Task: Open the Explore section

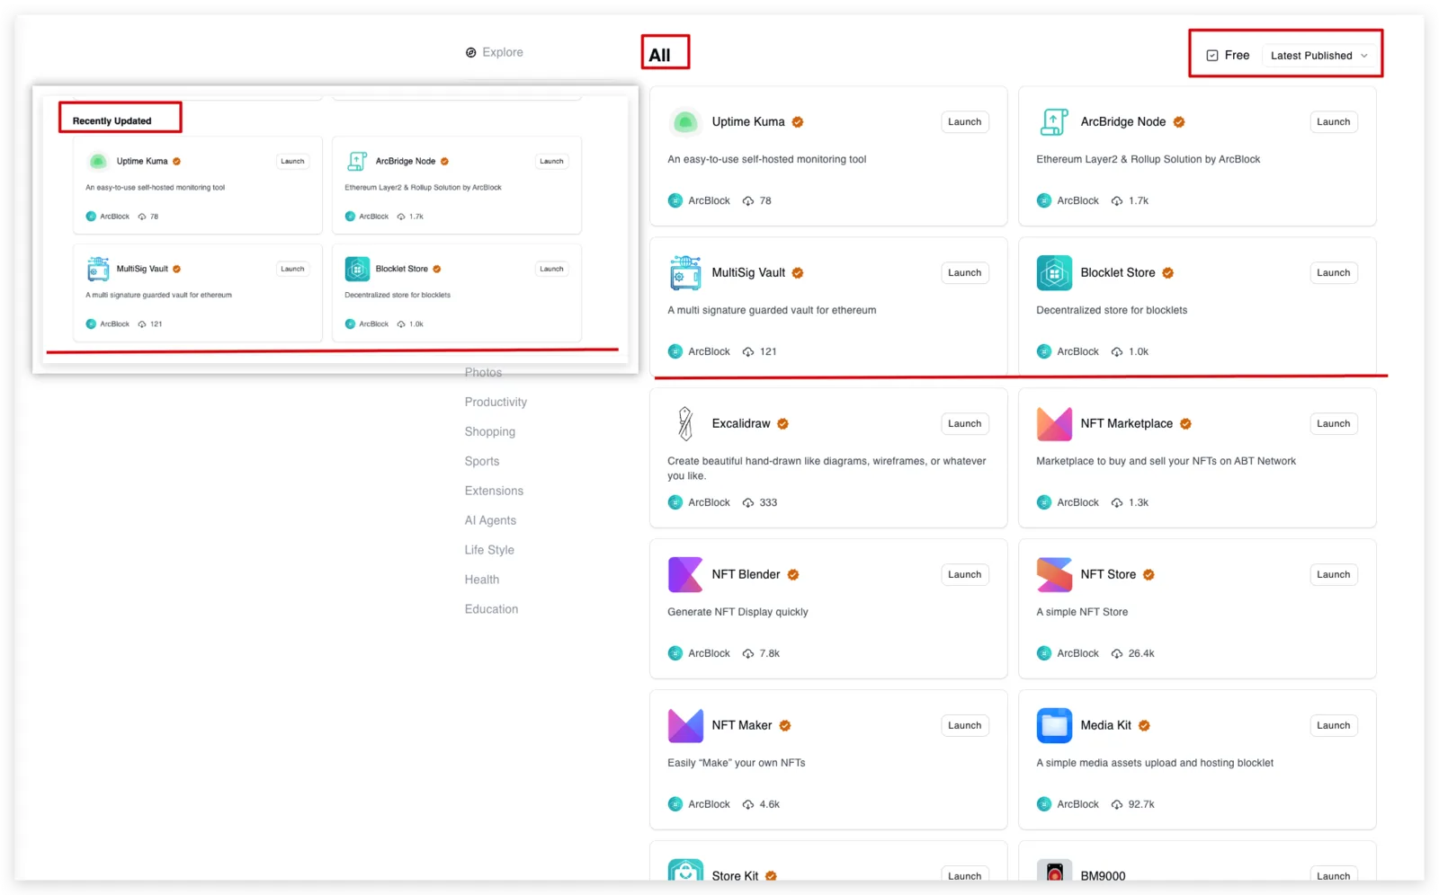Action: click(x=494, y=53)
